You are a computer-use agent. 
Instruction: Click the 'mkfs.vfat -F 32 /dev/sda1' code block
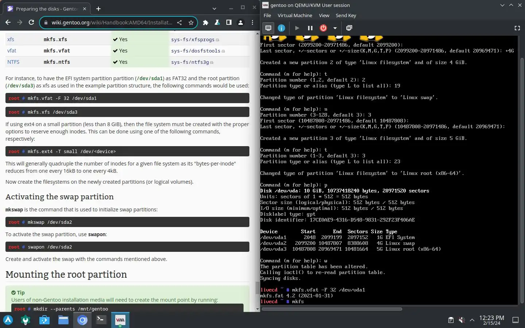tap(127, 98)
